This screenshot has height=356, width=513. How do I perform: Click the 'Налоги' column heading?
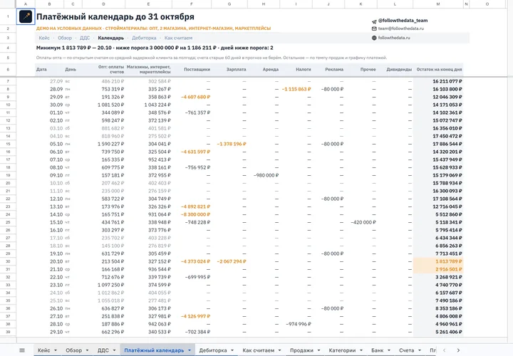pos(304,69)
